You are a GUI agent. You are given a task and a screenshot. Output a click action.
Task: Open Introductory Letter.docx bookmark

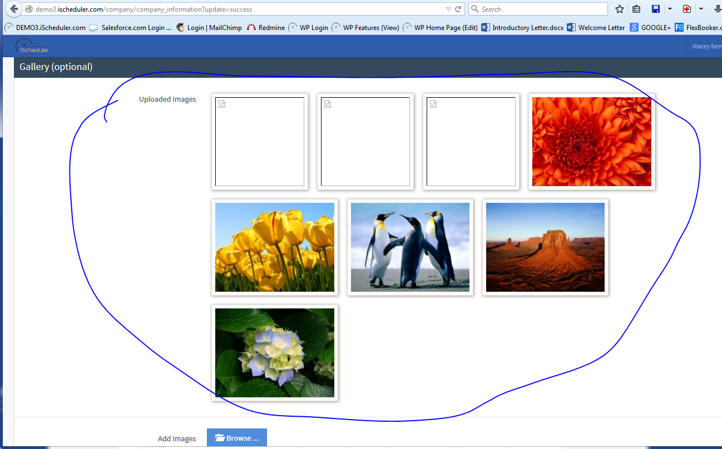click(x=522, y=27)
